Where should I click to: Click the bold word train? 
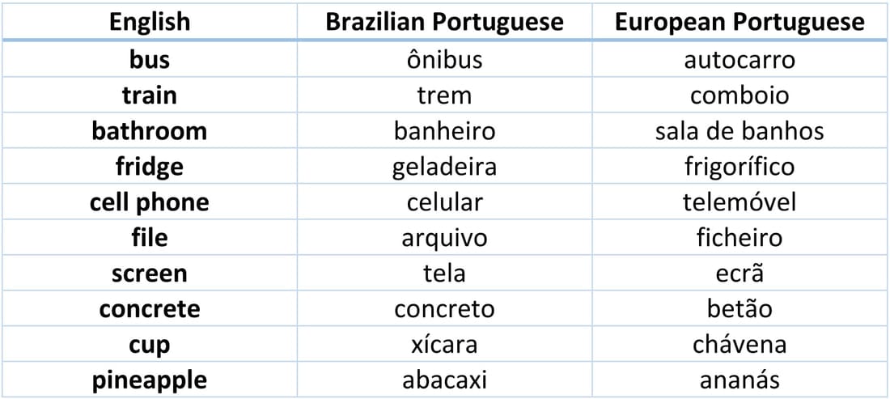pos(150,96)
